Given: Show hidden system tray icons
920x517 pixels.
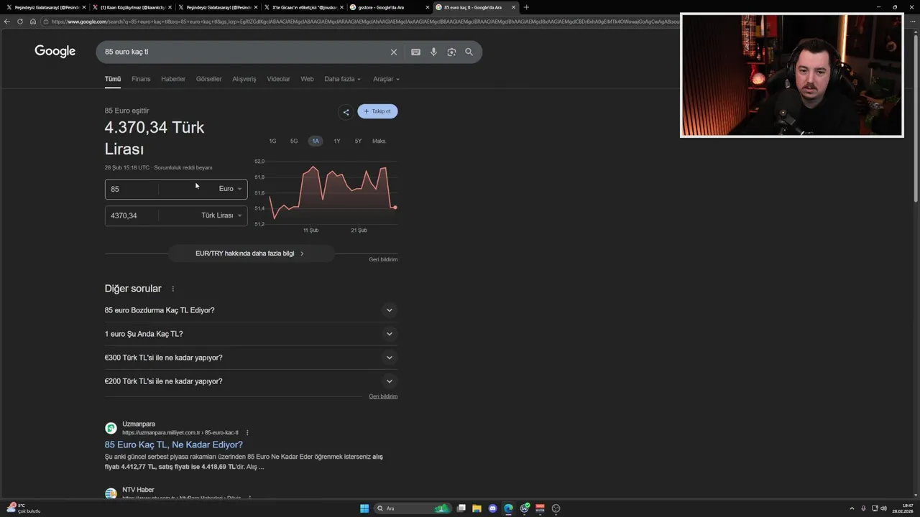Looking at the screenshot, I should pos(852,508).
